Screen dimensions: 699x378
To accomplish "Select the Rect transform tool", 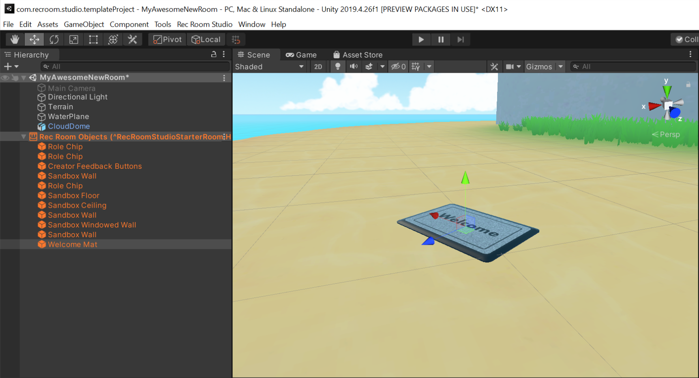I will coord(93,39).
